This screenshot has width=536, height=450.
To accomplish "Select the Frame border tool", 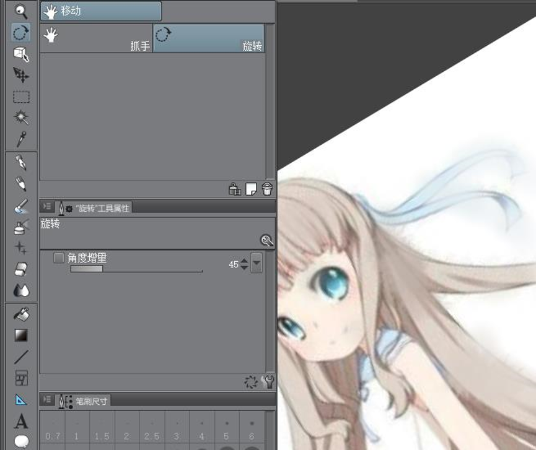I will [x=21, y=378].
